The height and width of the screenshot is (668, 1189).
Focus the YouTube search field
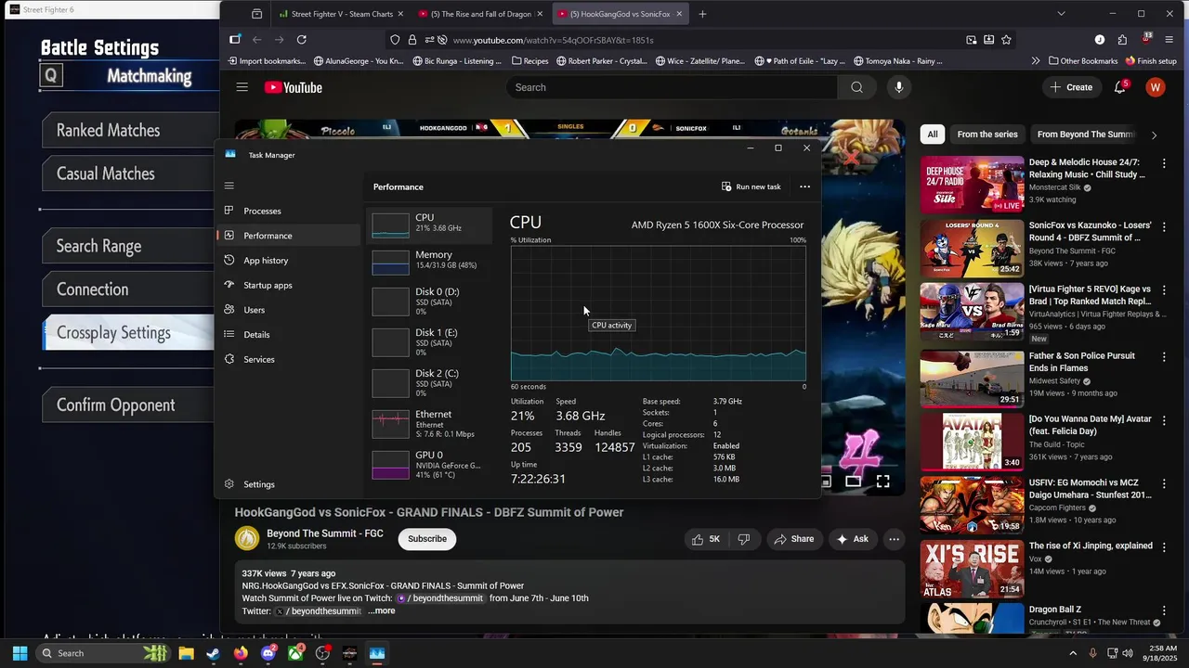[671, 87]
